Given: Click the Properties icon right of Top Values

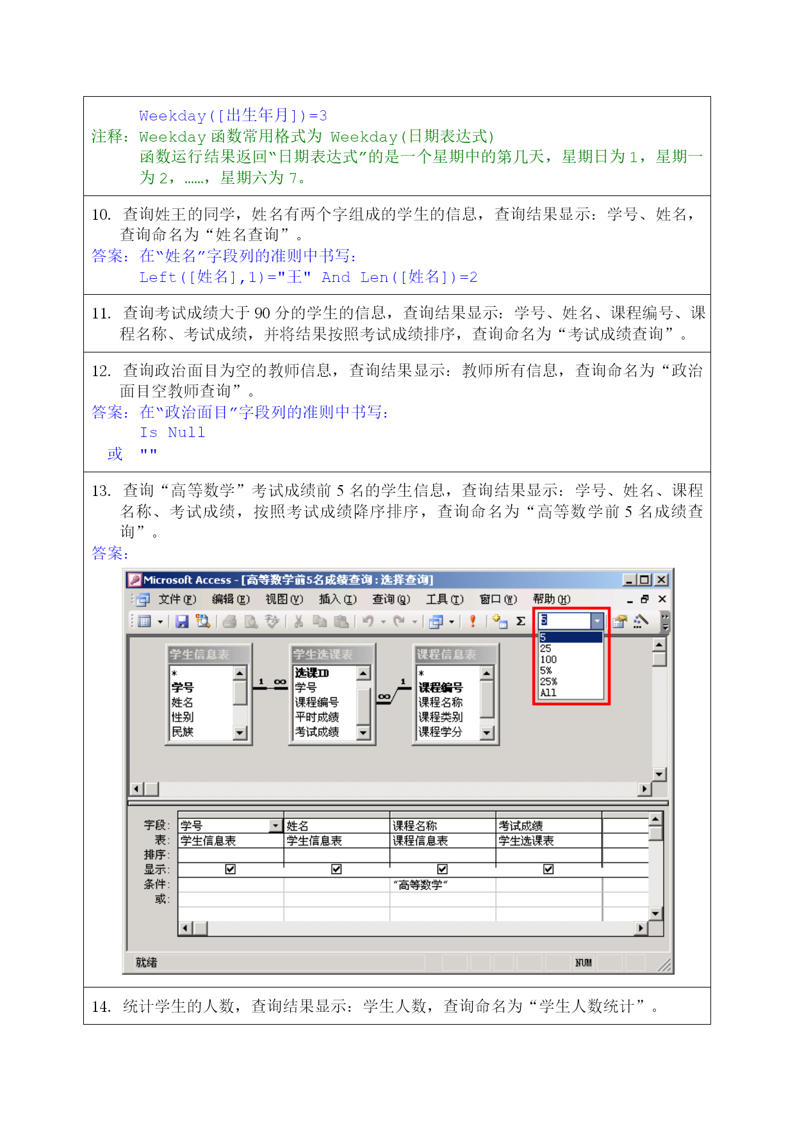Looking at the screenshot, I should click(619, 621).
